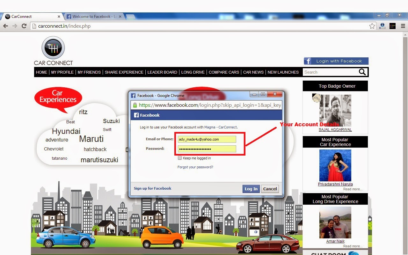Open the Chrome hamburger menu
The height and width of the screenshot is (255, 408).
(x=403, y=26)
